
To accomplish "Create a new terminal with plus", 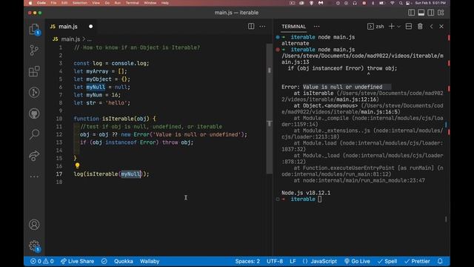I will pos(392,27).
